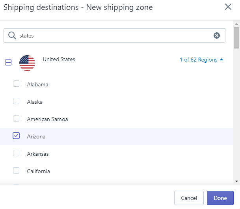
Task: Uncheck the Arizona checkbox
Action: tap(16, 136)
